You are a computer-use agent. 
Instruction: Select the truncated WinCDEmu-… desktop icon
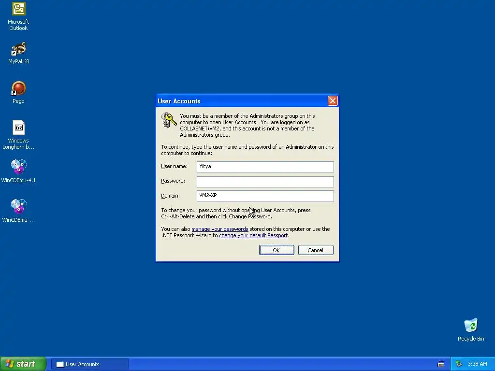coord(18,211)
